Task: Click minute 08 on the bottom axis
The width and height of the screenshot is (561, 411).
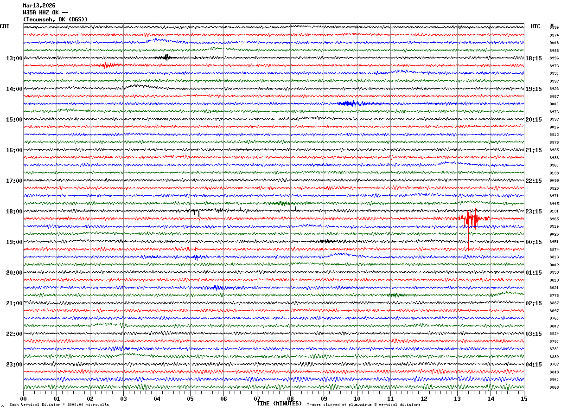Action: click(x=290, y=398)
